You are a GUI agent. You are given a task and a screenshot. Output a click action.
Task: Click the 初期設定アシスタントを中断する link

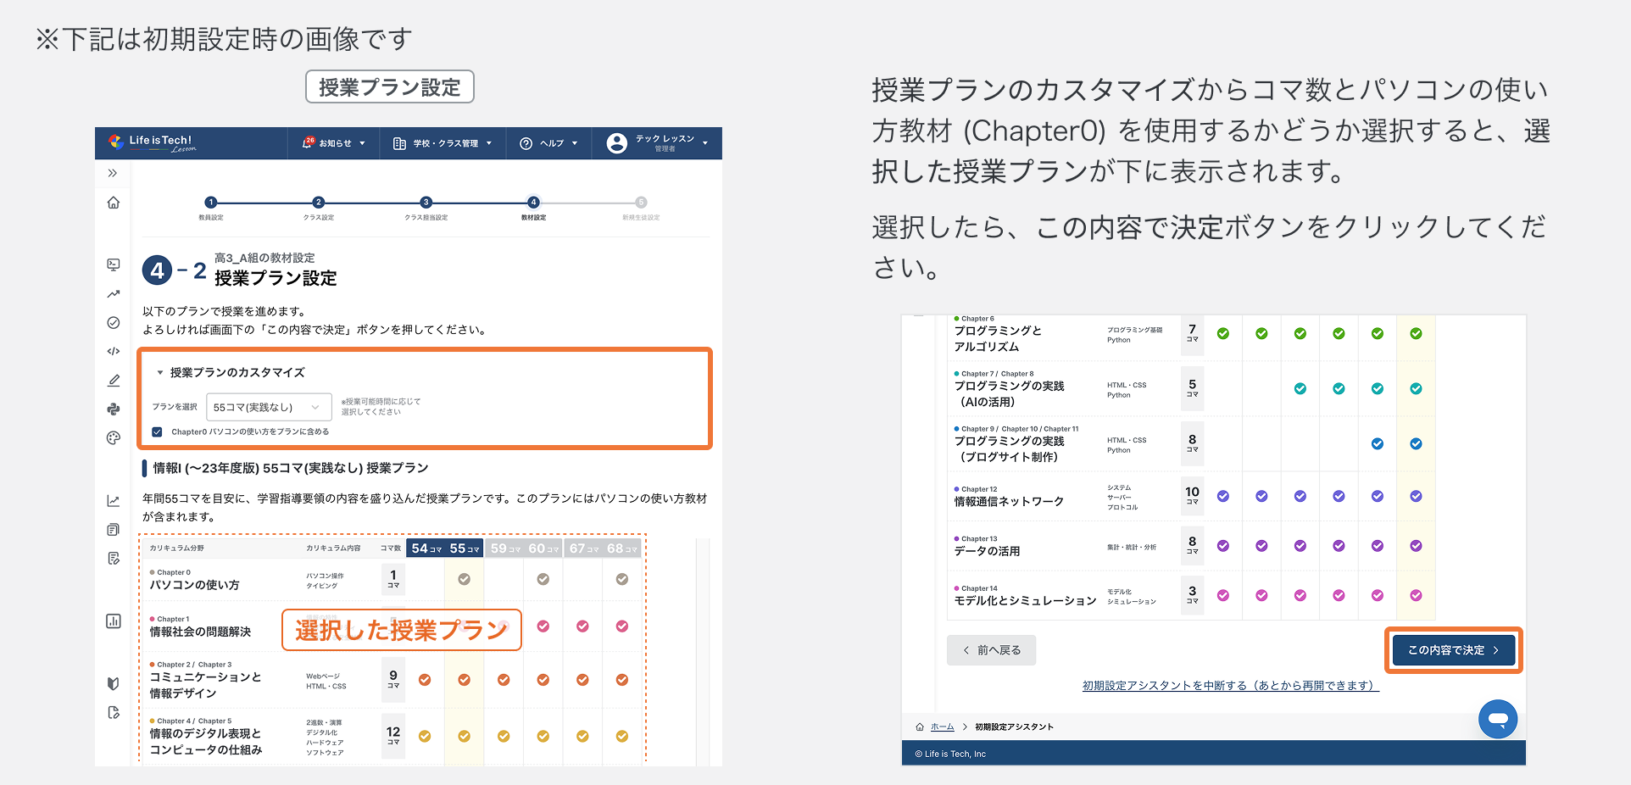[x=1230, y=685]
